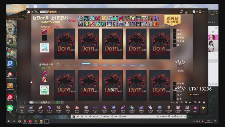Open the 微信 WeChat desktop icon
Image resolution: width=225 pixels, height=127 pixels.
[10, 109]
